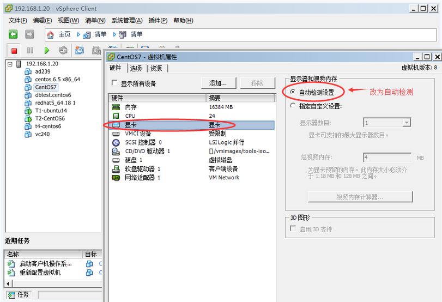
Task: Click the green back navigation arrow
Action: tap(13, 34)
